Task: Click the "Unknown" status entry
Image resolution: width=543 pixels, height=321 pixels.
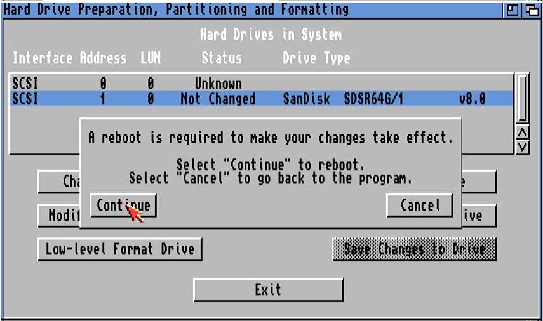Action: coord(217,83)
